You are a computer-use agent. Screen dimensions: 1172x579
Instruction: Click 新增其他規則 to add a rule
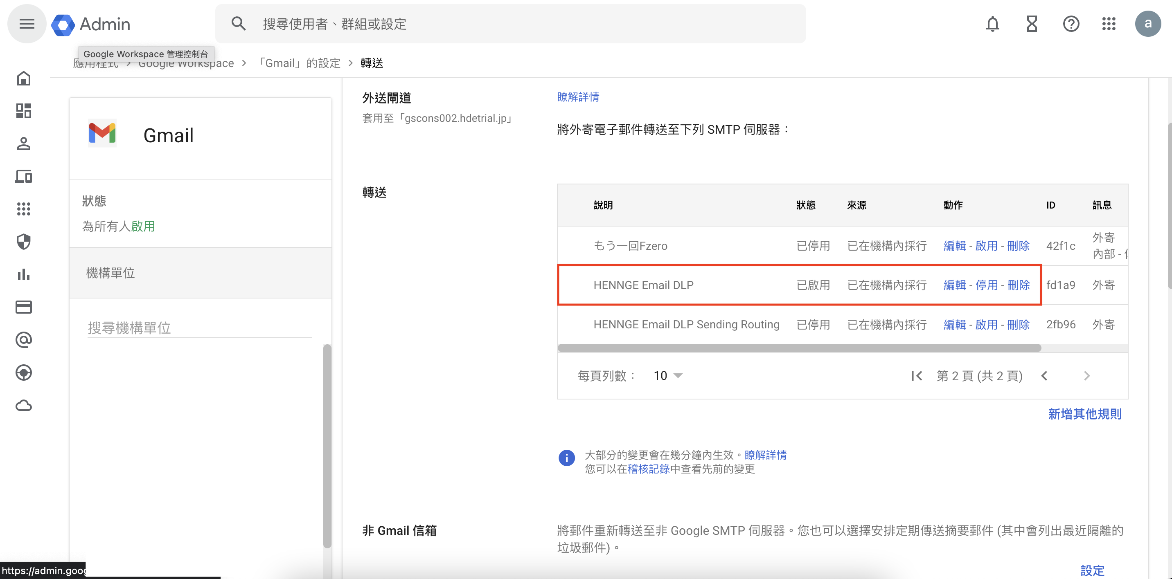(1085, 414)
